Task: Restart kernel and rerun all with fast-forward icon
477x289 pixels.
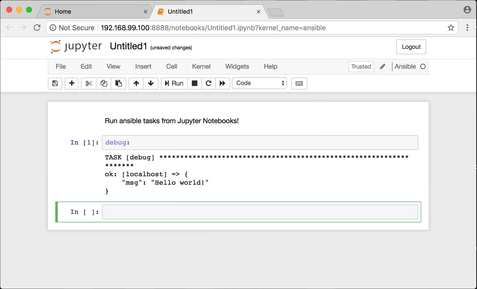Action: click(x=222, y=83)
